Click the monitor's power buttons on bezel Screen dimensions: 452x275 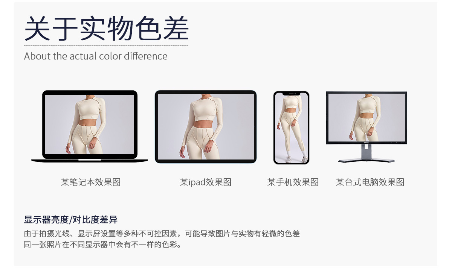[398, 143]
